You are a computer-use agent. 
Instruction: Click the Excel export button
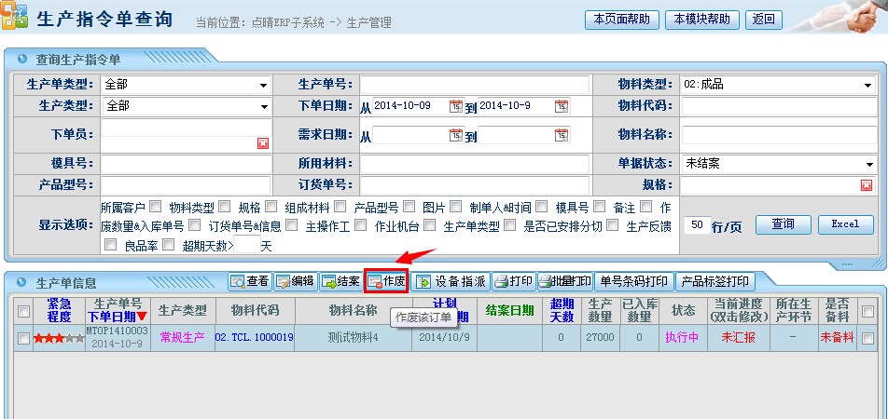click(845, 224)
